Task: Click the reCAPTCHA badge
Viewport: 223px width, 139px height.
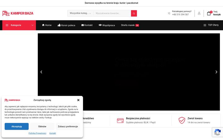Action: [x=217, y=132]
